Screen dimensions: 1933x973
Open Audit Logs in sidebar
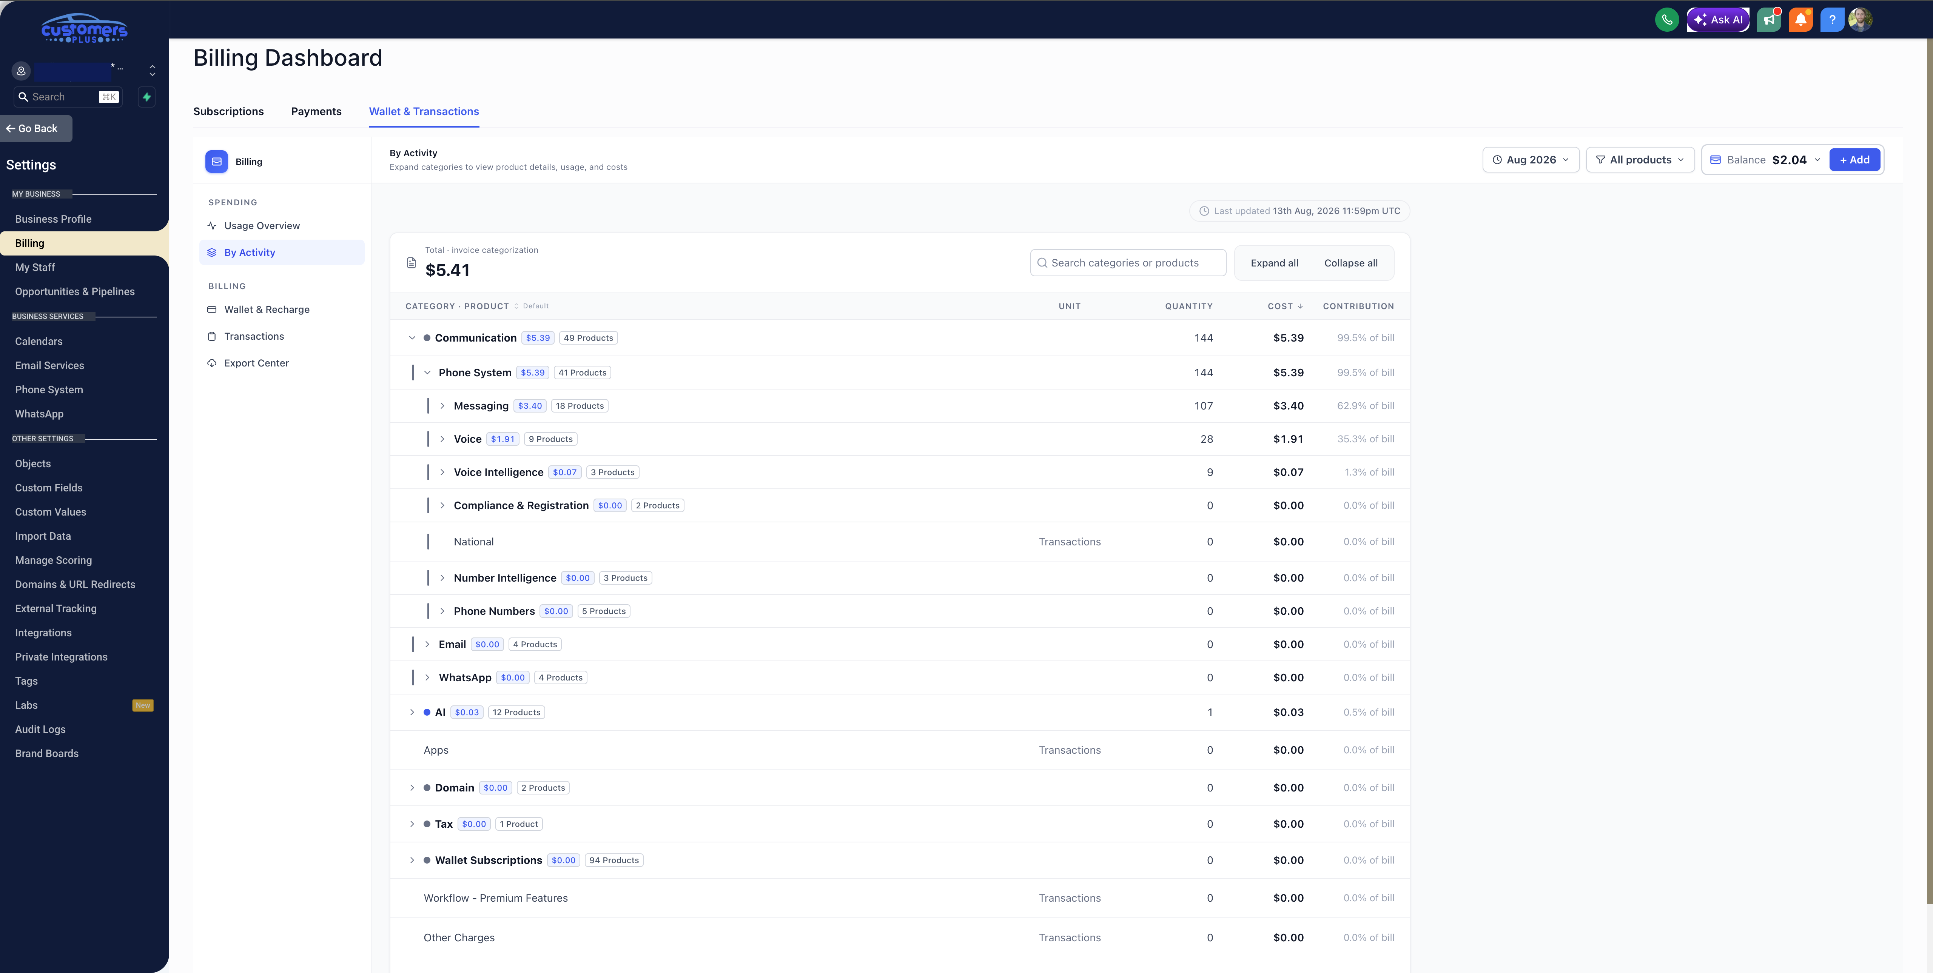[40, 730]
